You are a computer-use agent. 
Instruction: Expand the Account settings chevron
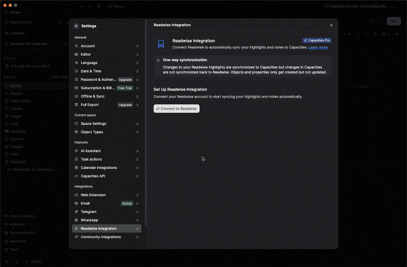137,46
